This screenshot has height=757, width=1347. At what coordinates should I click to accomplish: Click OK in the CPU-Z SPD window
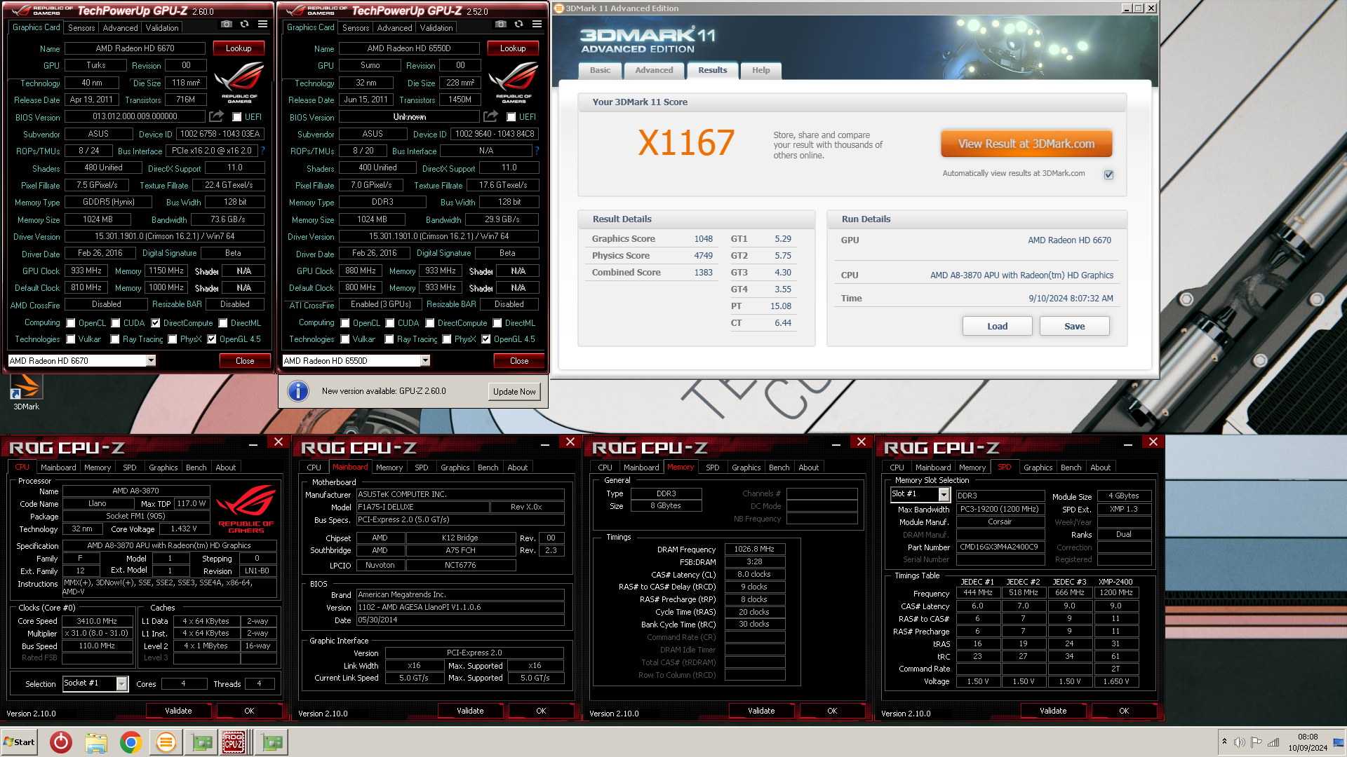[1124, 711]
